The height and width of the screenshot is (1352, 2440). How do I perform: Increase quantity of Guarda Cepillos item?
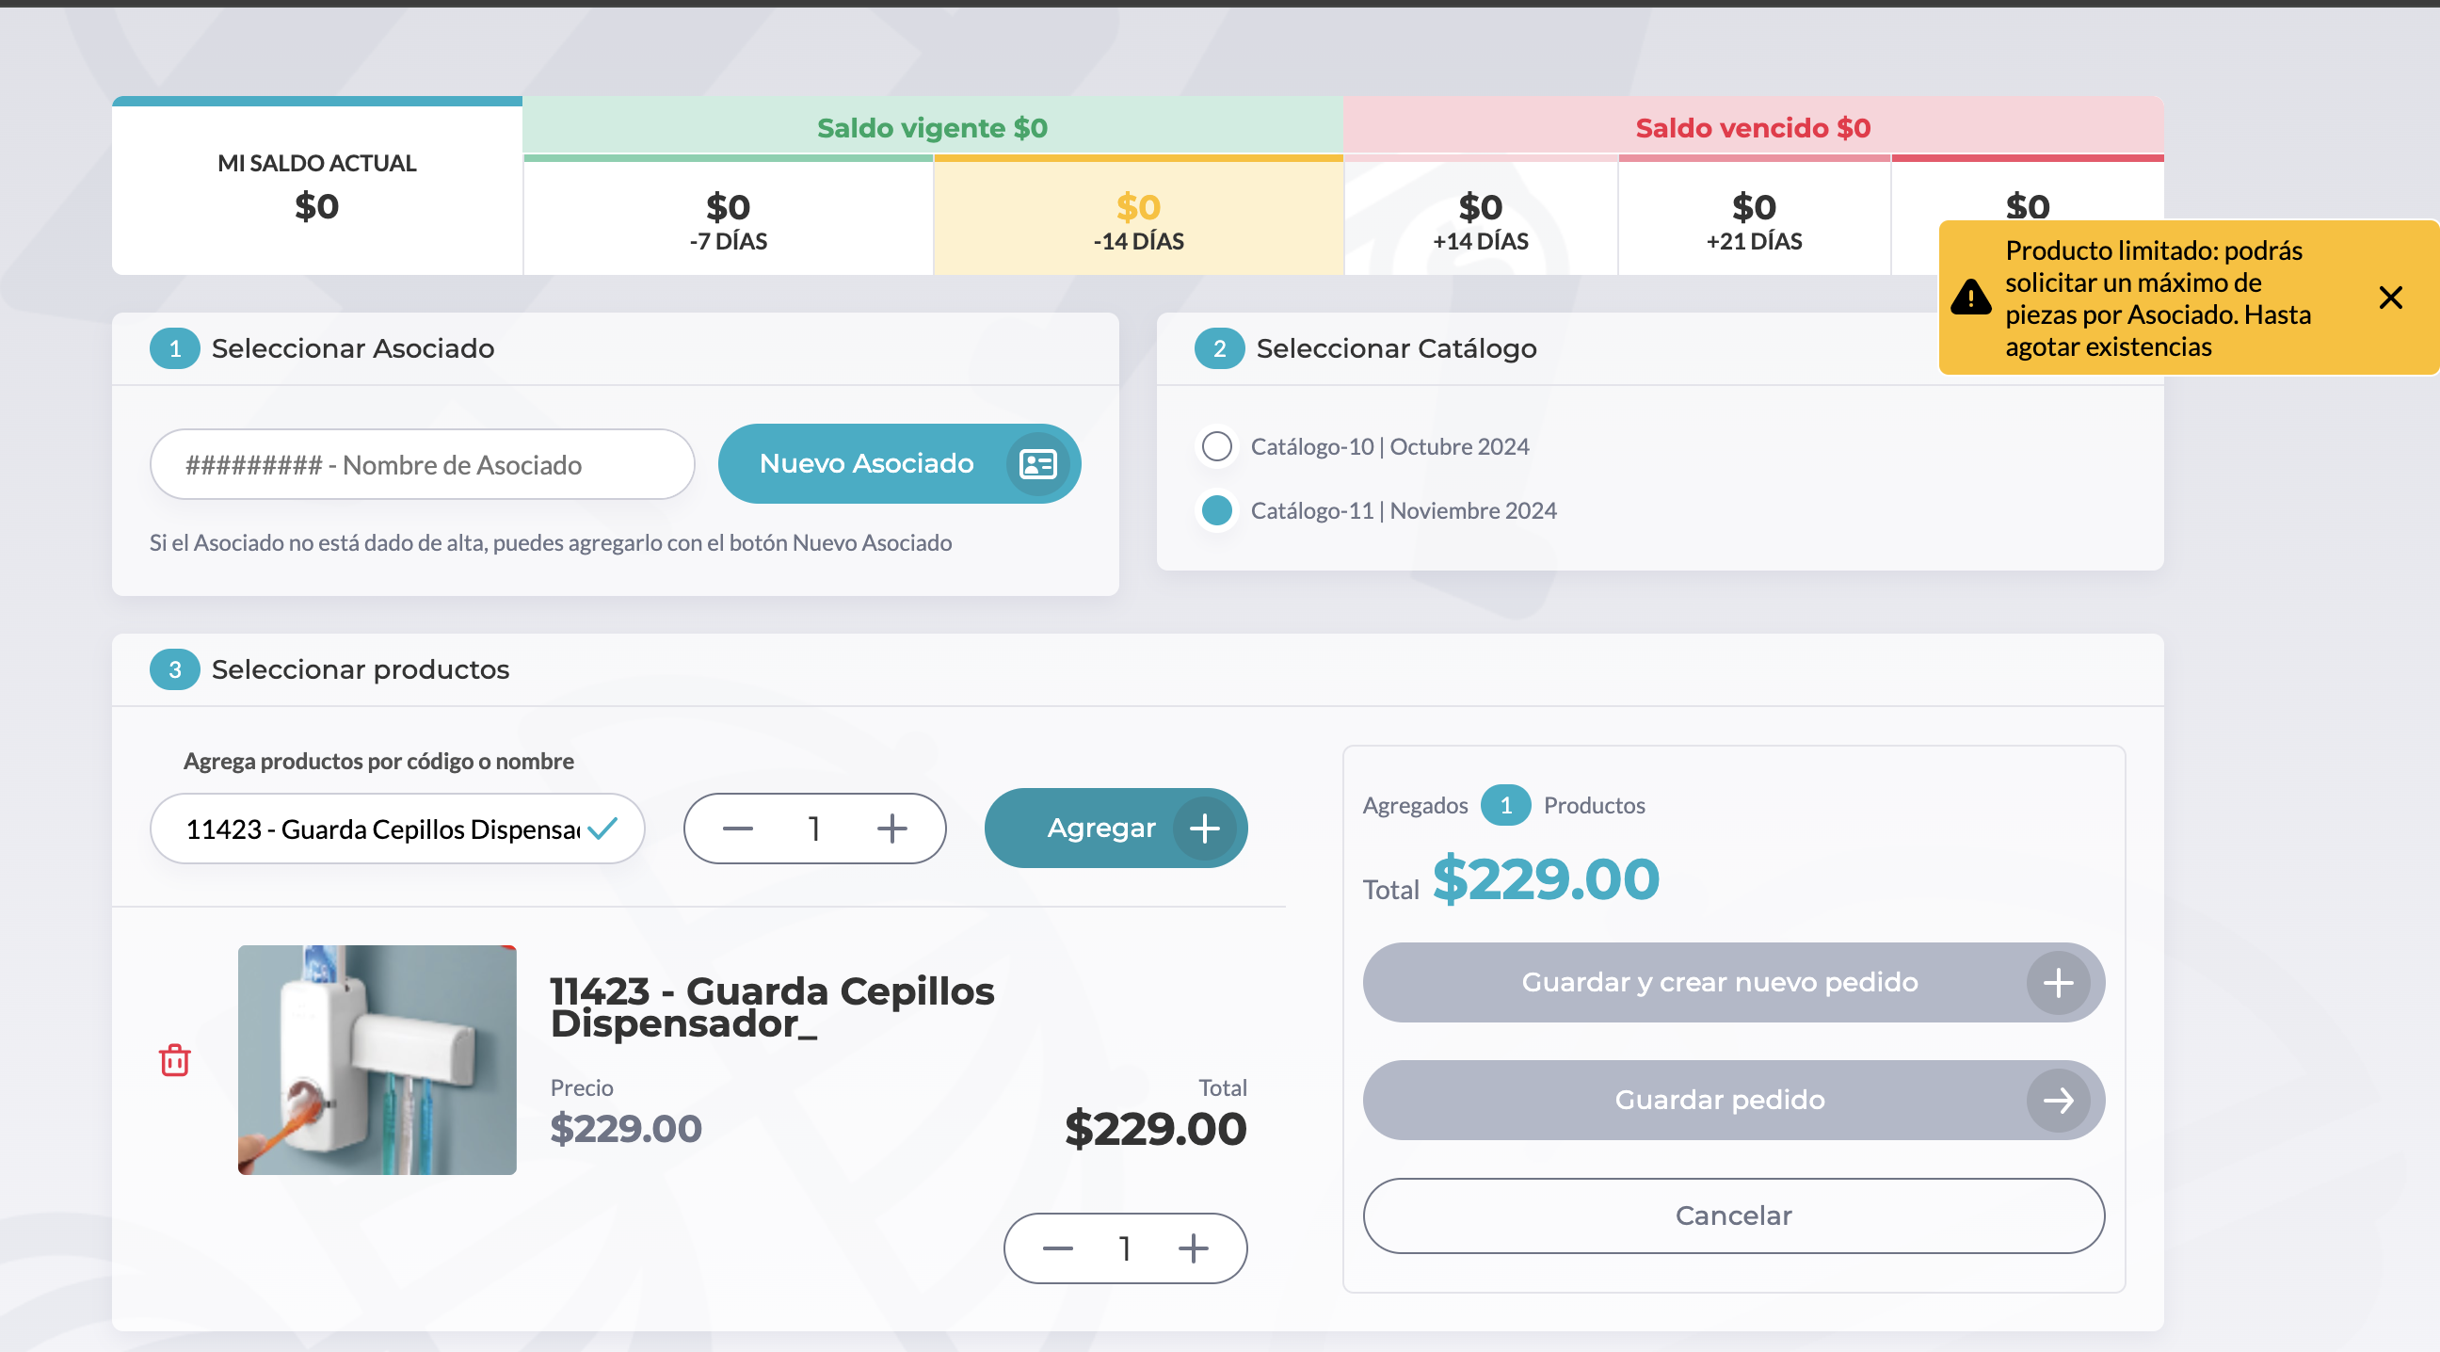coord(1193,1247)
